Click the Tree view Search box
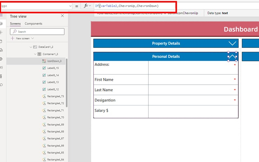Viewport: 259px width, 162px height. coord(37,32)
